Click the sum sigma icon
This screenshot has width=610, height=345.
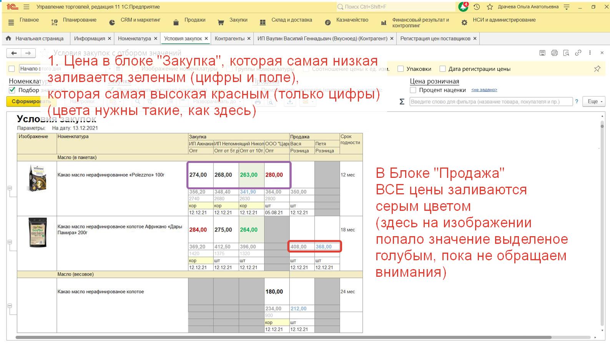pyautogui.click(x=402, y=102)
